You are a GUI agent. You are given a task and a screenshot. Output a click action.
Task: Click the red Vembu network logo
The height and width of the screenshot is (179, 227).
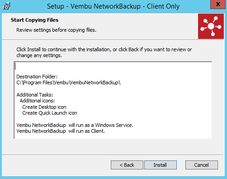[x=211, y=26]
